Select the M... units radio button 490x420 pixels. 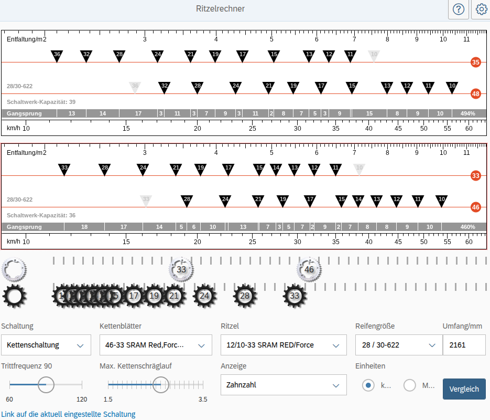(409, 385)
